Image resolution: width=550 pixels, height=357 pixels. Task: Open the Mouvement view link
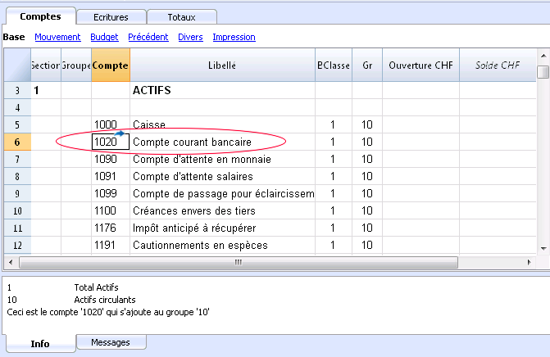(57, 37)
